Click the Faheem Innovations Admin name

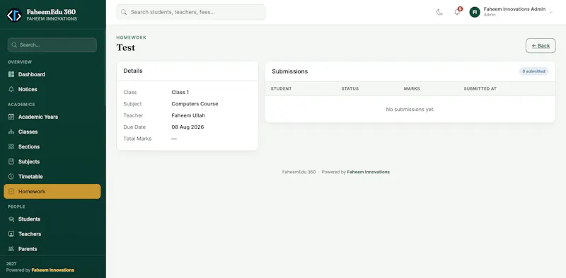pos(514,9)
